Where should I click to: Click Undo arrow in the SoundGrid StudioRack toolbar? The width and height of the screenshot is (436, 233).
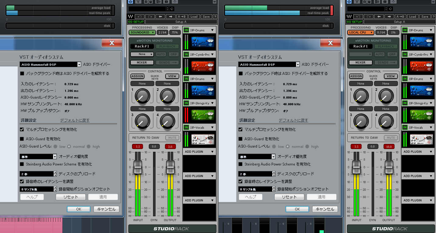pyautogui.click(x=139, y=16)
